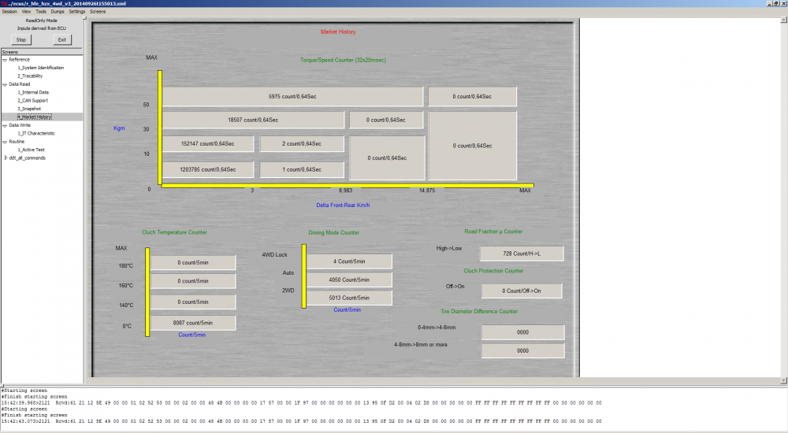788x433 pixels.
Task: Click the 0-4mm->4-8mm value field
Action: click(522, 332)
